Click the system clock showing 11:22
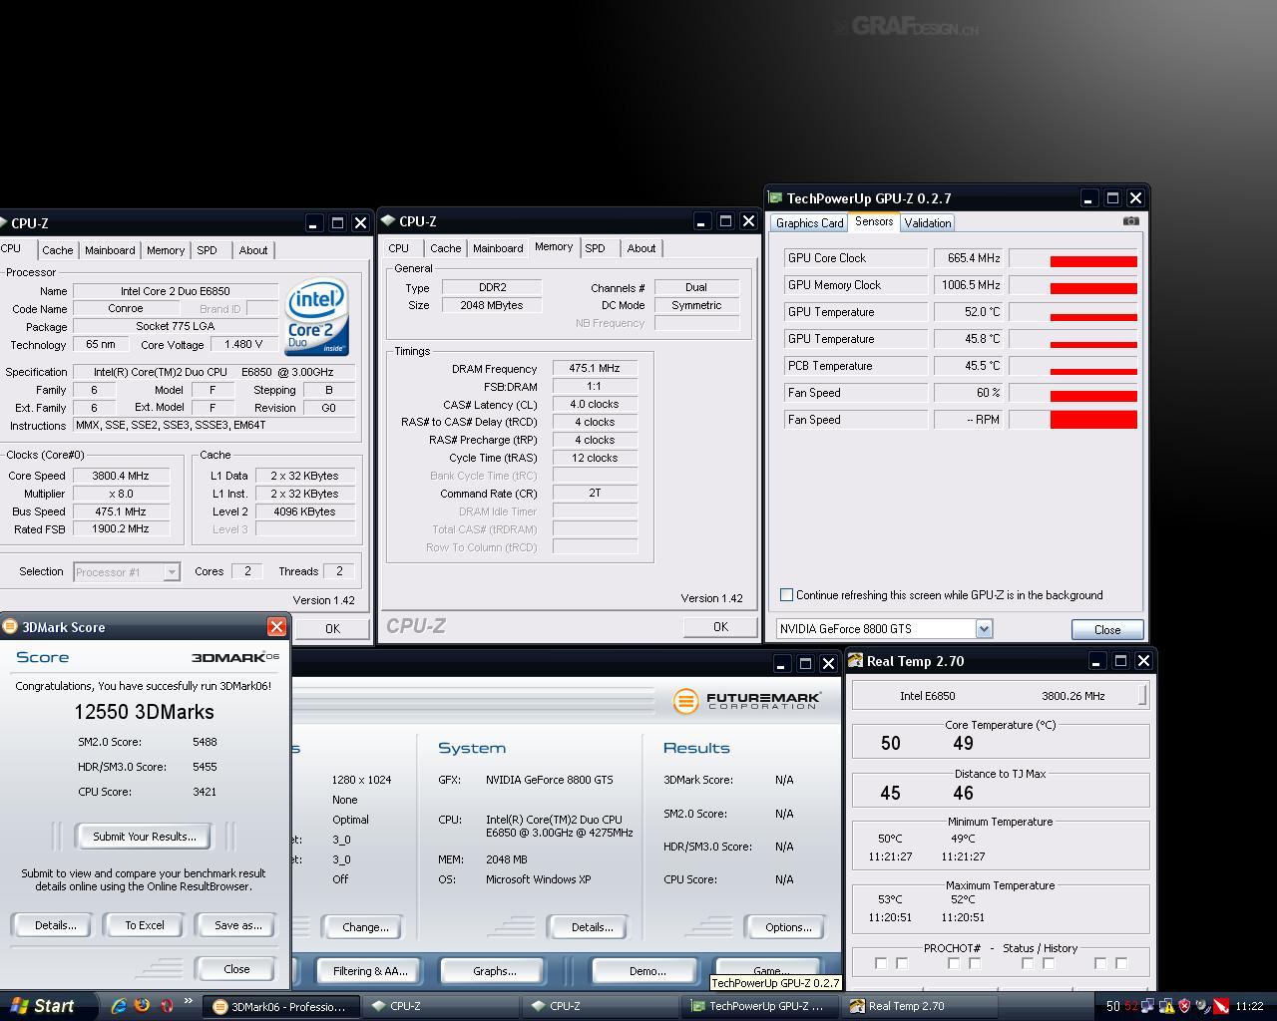The image size is (1277, 1021). point(1249,1006)
